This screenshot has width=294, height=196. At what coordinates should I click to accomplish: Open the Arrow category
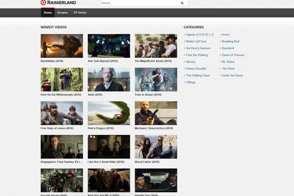[226, 35]
